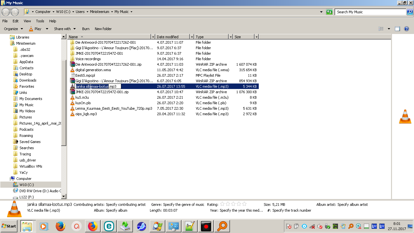Launch ESET from the taskbar
Viewport: 414px width, 233px height.
tap(109, 226)
